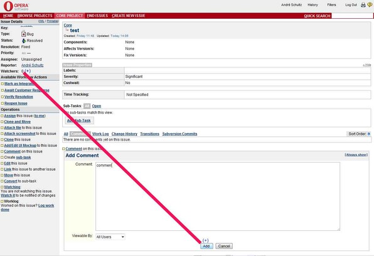
Task: Click into the Quick Search field
Action: click(352, 16)
